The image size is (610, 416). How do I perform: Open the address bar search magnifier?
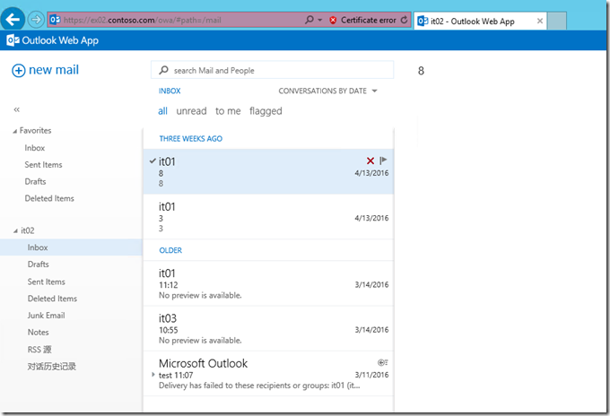(309, 20)
